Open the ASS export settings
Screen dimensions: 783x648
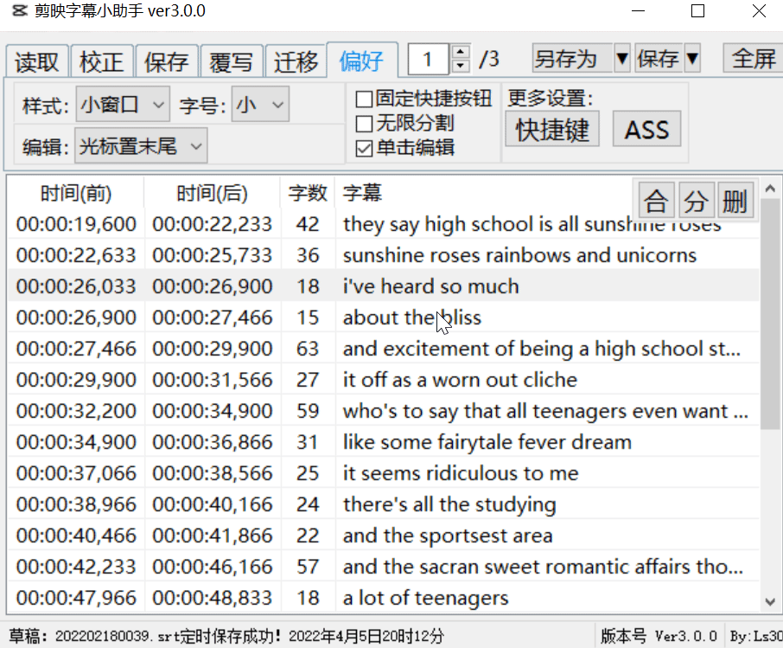click(646, 128)
